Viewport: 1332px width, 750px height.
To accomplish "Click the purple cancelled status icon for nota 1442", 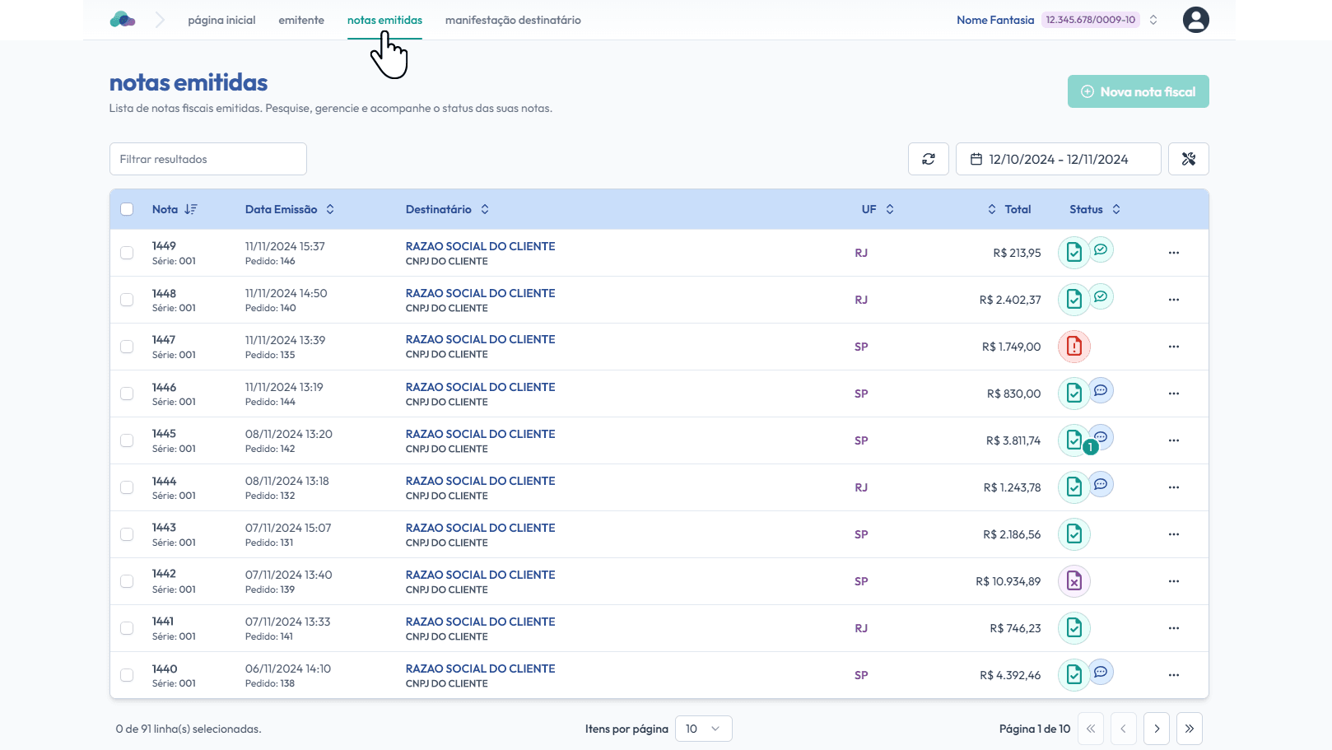I will (x=1074, y=581).
